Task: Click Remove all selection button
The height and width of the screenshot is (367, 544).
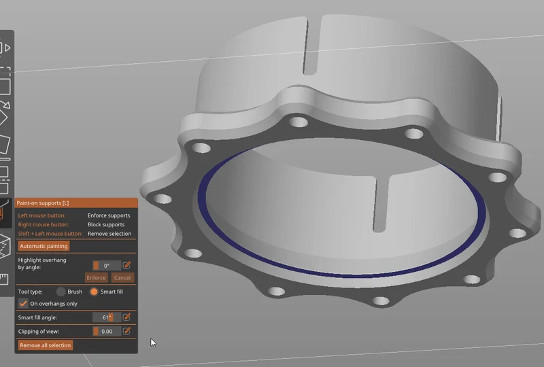Action: coord(46,345)
